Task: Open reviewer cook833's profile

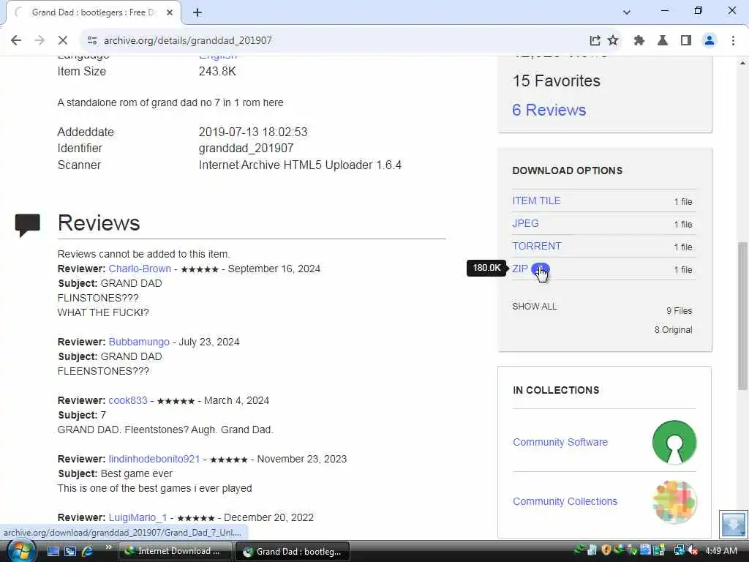Action: pos(128,400)
